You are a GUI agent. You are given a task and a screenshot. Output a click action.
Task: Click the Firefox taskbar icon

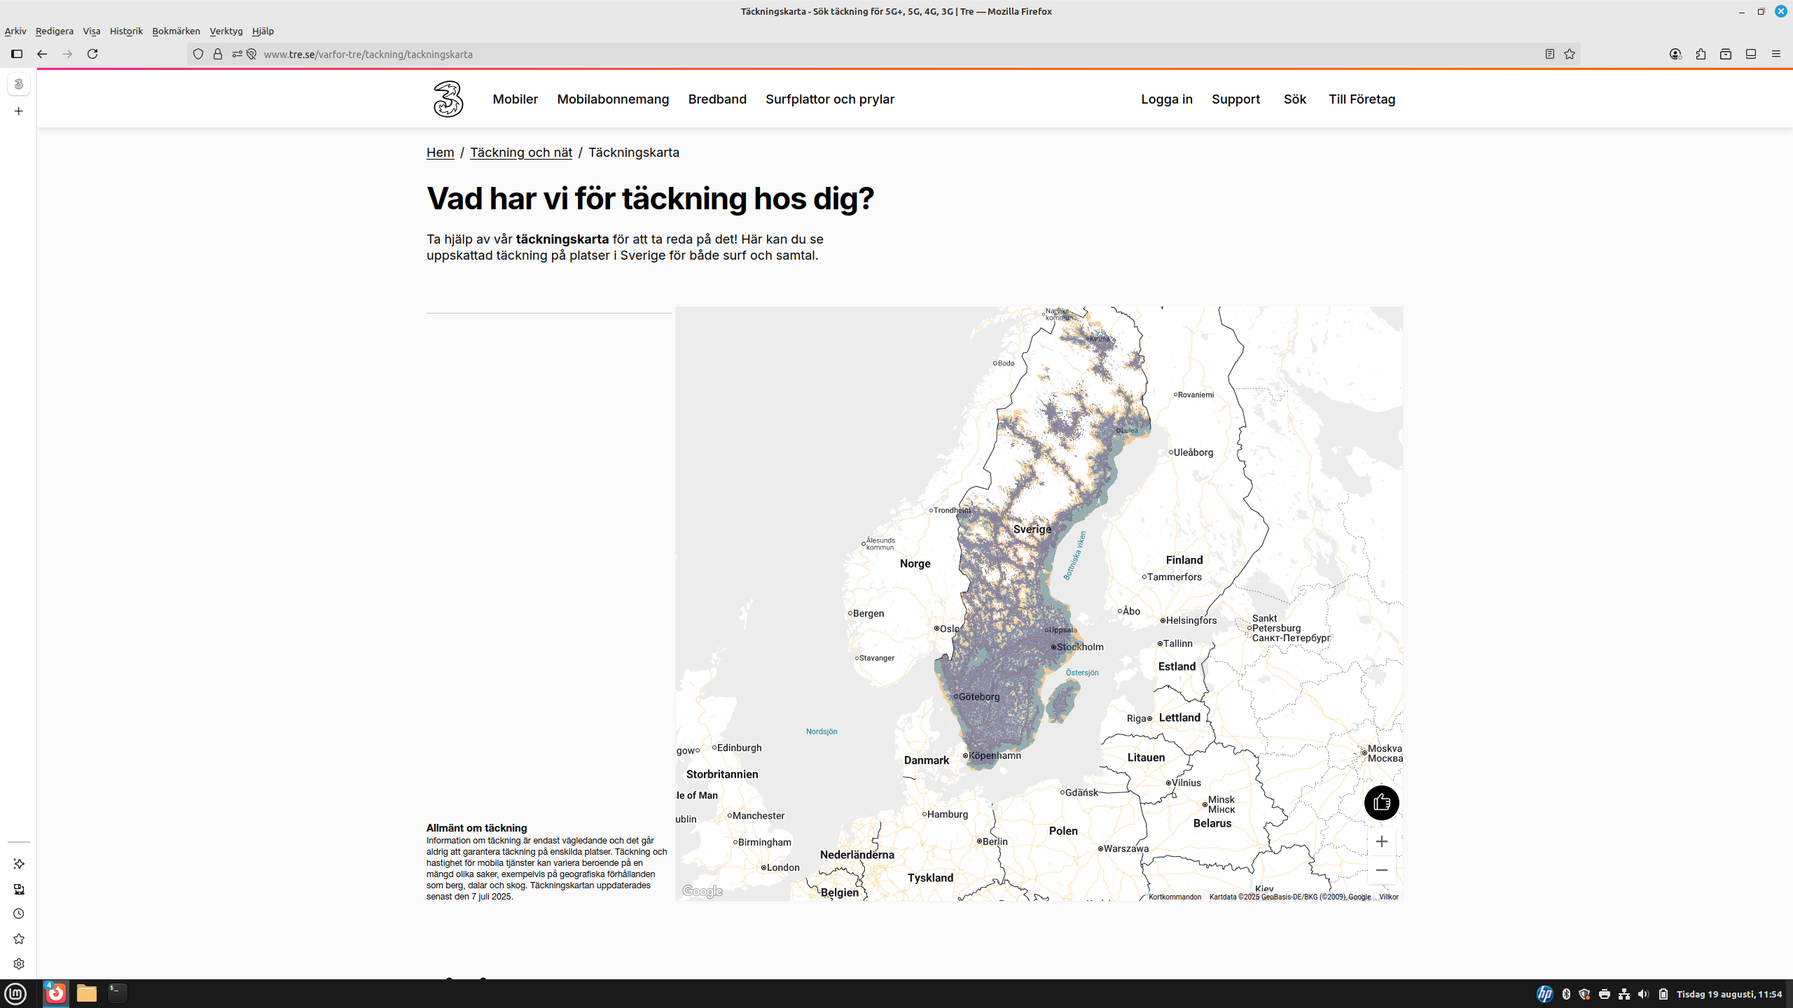[x=56, y=993]
